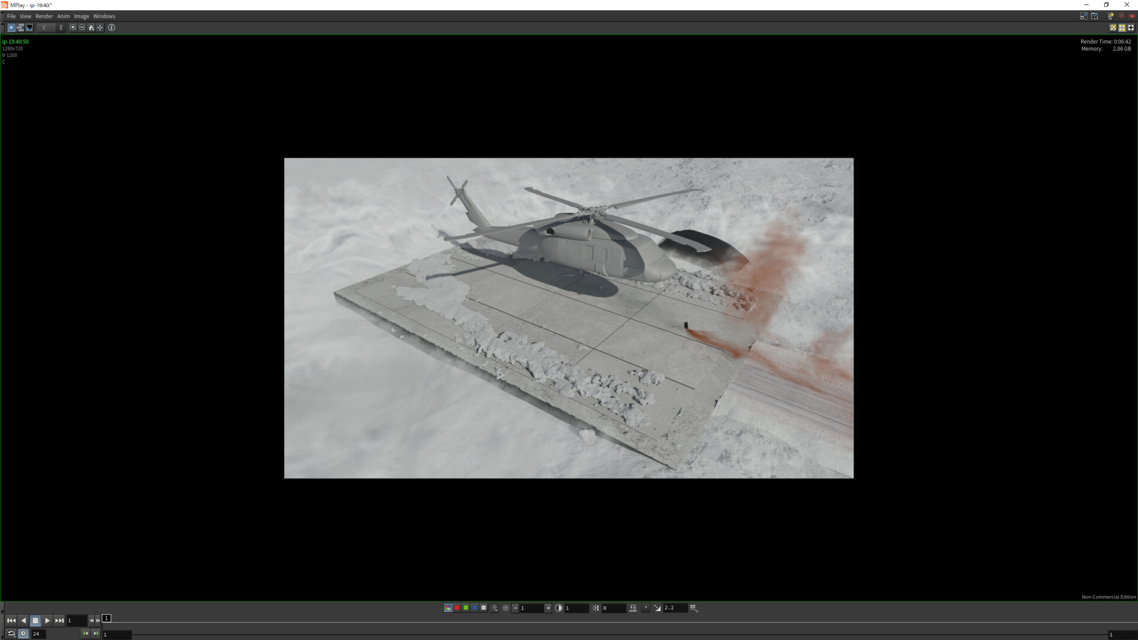
Task: Open the Render menu
Action: [x=44, y=16]
